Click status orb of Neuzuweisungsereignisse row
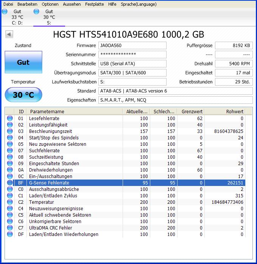Viewport: 257px width, 264px height. [x=10, y=208]
